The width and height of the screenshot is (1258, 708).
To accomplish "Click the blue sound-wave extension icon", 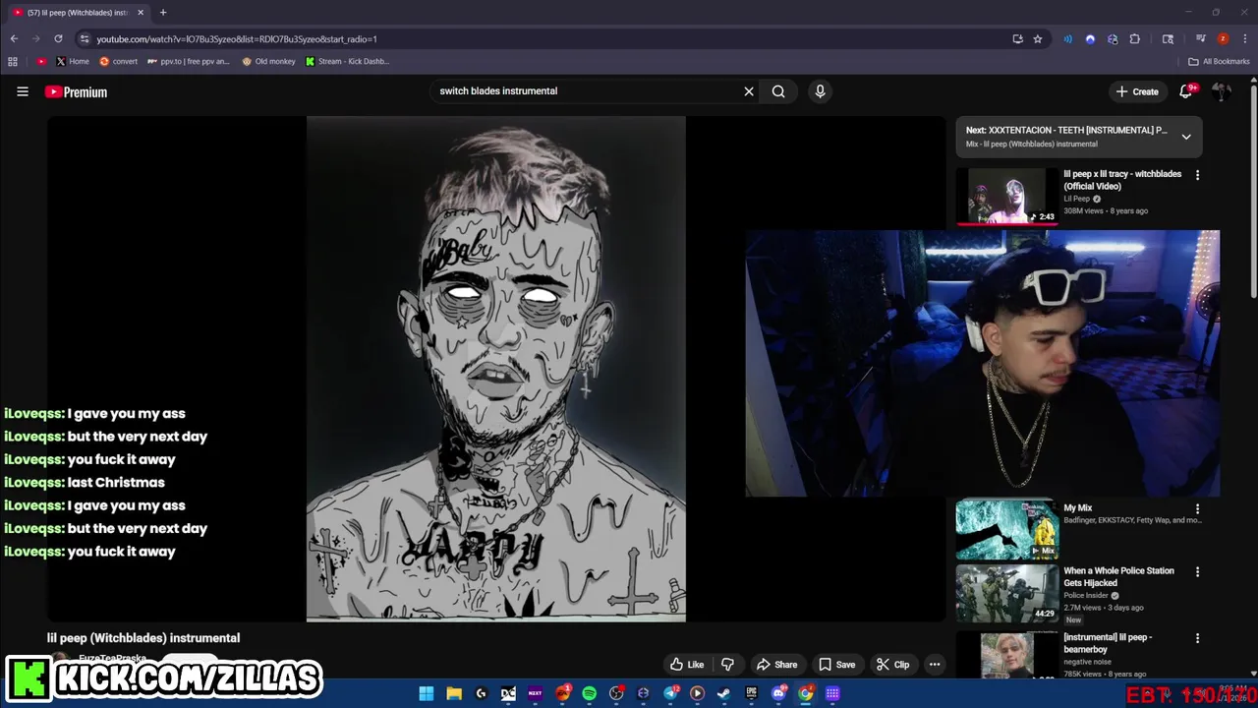I will pyautogui.click(x=1068, y=39).
